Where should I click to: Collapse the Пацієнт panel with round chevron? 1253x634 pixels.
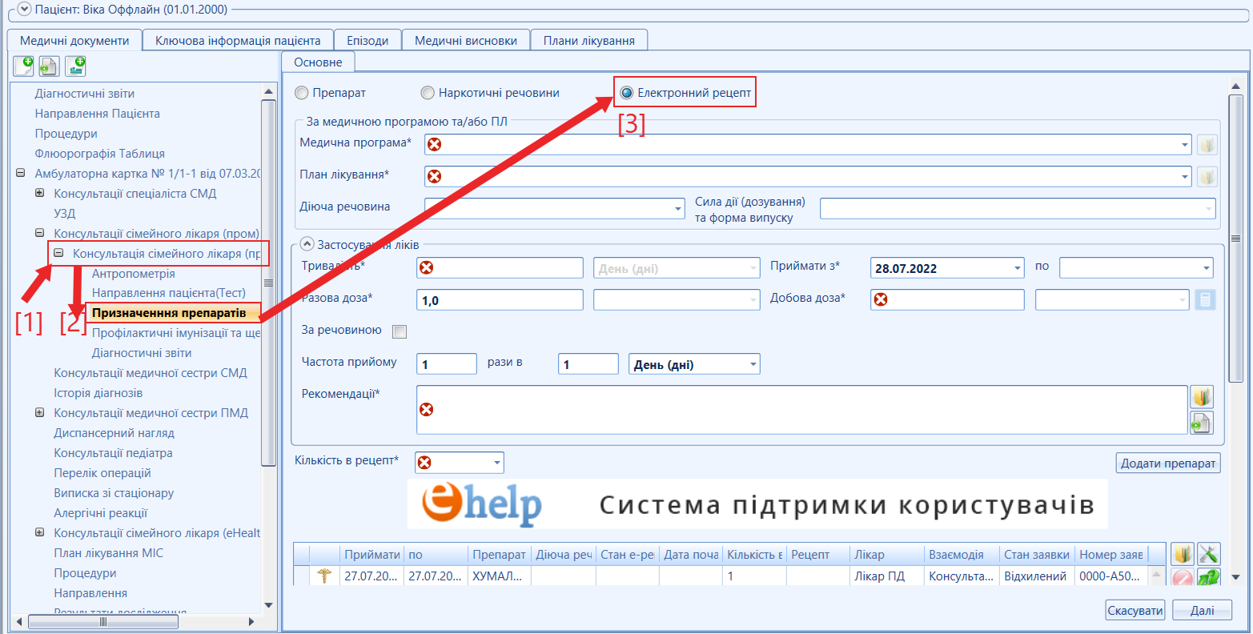pos(24,10)
